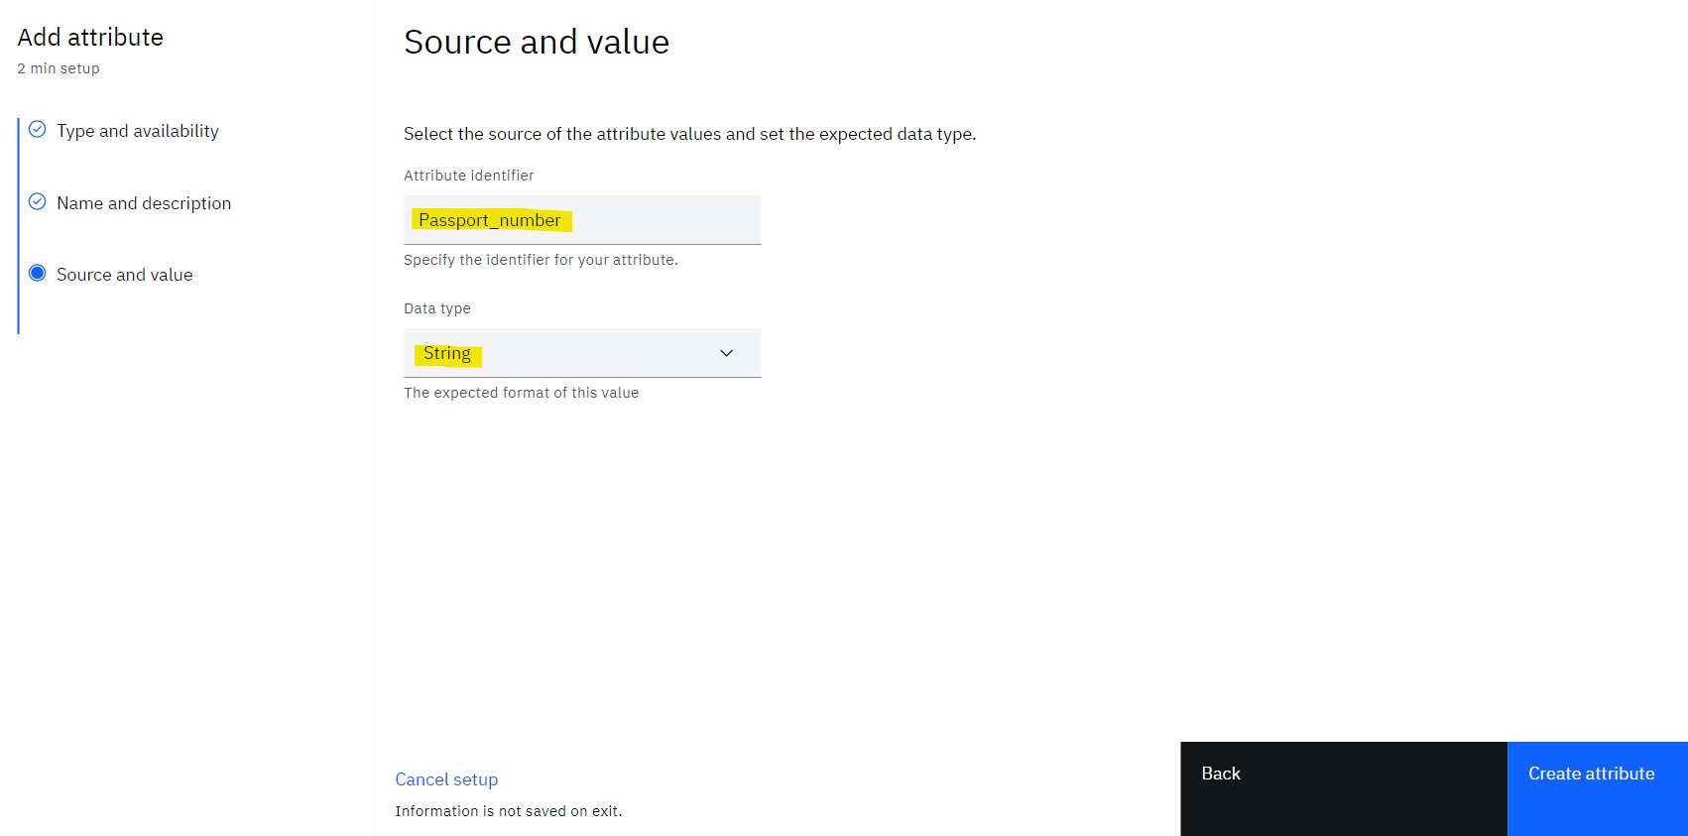This screenshot has height=836, width=1688.
Task: Click the Cancel setup link
Action: pyautogui.click(x=446, y=779)
